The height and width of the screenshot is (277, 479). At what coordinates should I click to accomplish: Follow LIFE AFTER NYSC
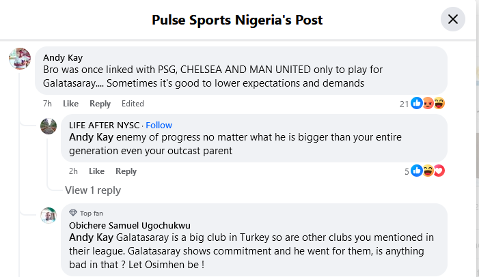pos(159,125)
